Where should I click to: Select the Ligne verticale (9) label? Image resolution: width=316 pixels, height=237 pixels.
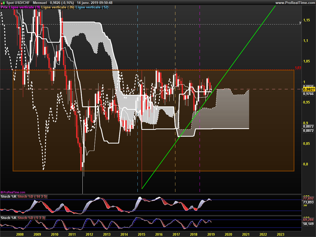[x=24, y=7]
